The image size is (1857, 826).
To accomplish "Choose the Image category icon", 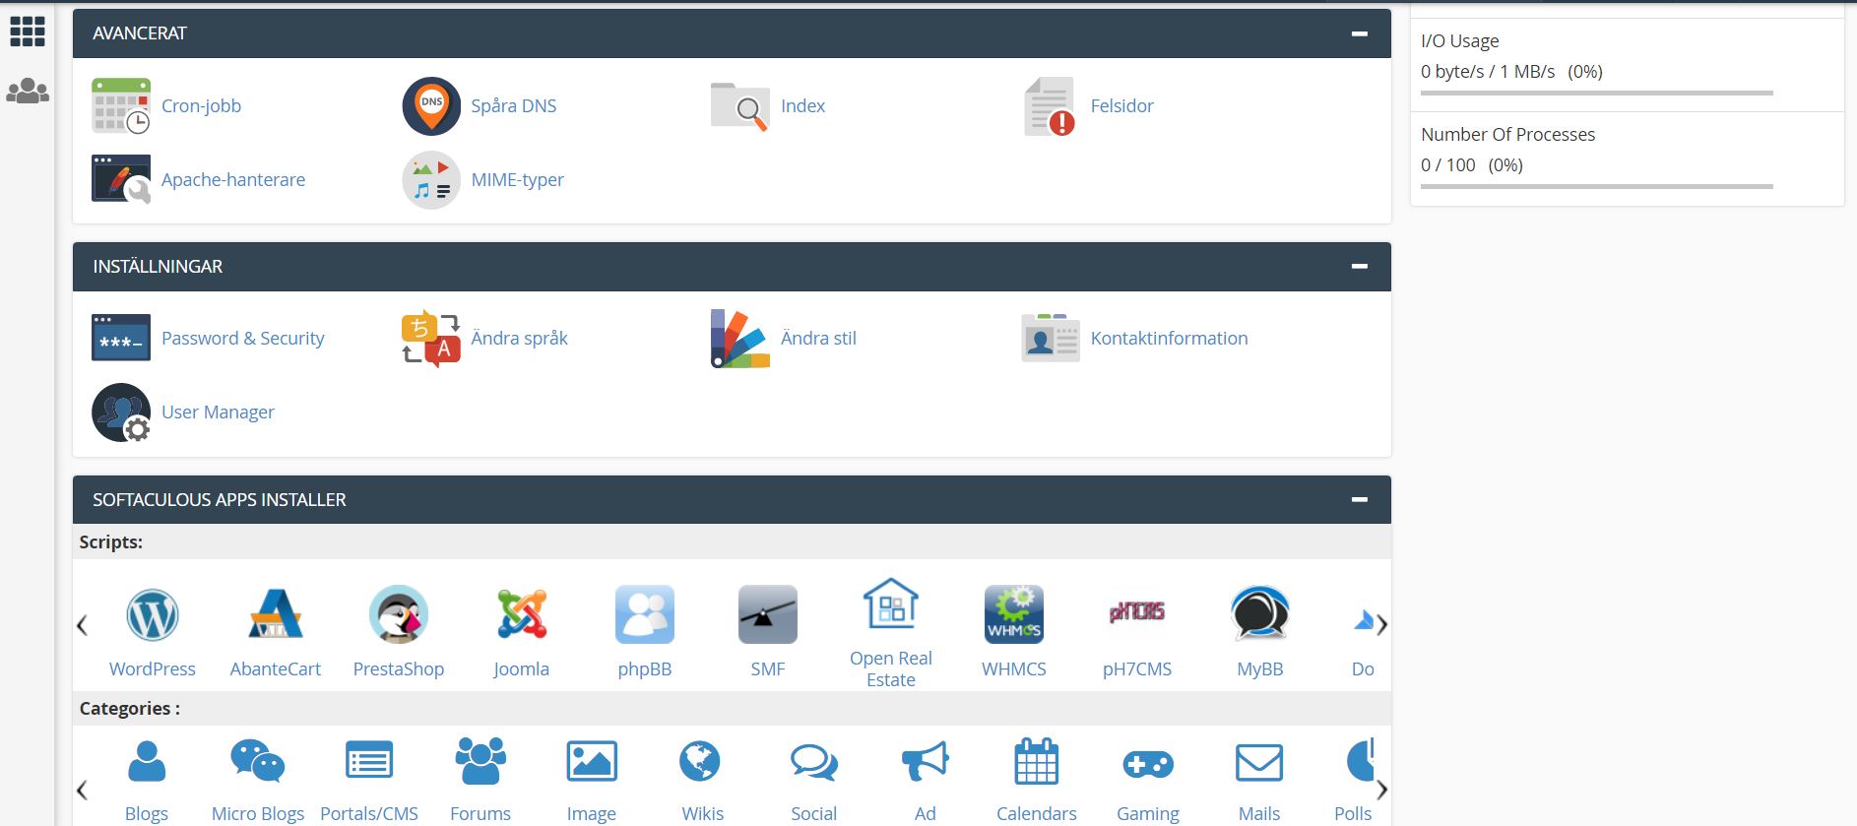I will [x=592, y=762].
